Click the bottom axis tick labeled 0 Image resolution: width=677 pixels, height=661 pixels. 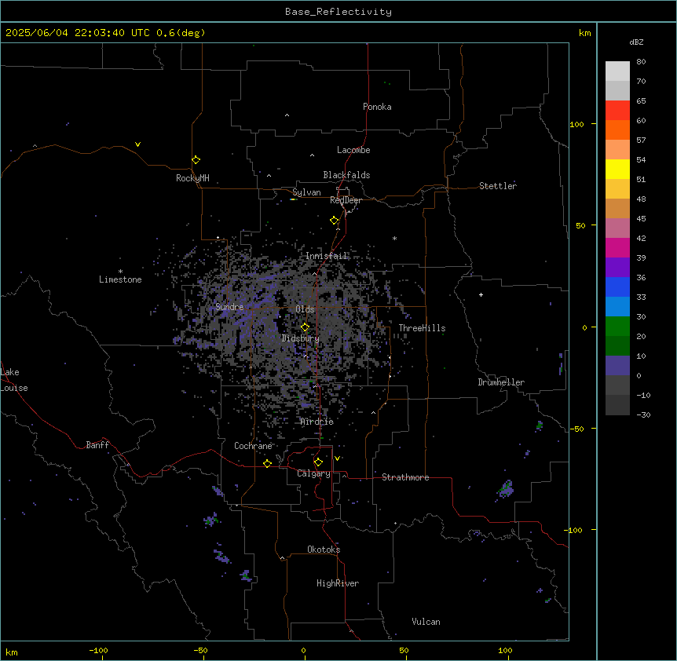pyautogui.click(x=303, y=650)
